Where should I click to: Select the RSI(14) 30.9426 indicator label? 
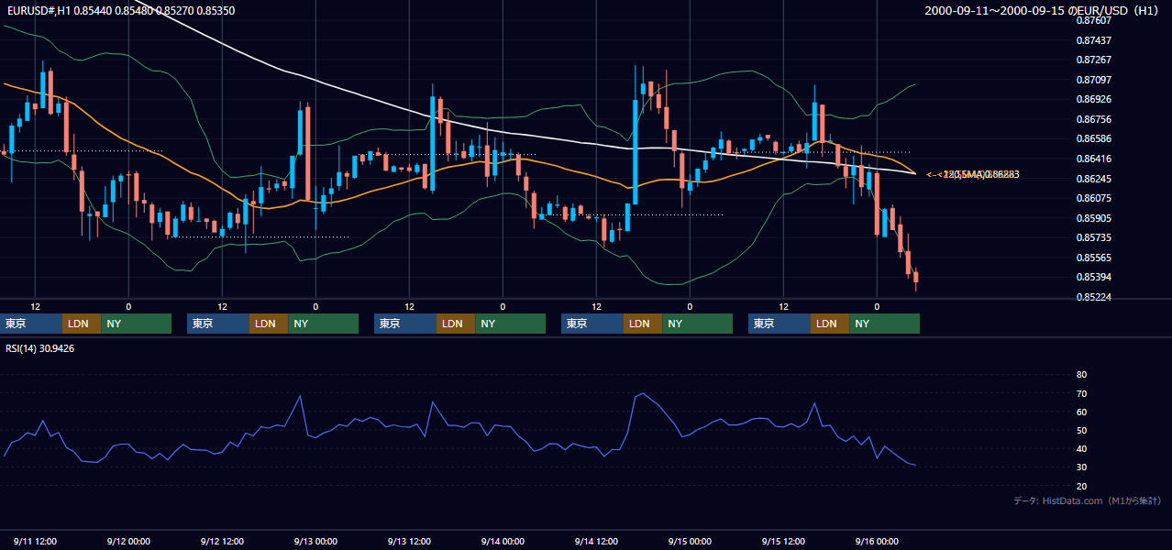click(40, 348)
